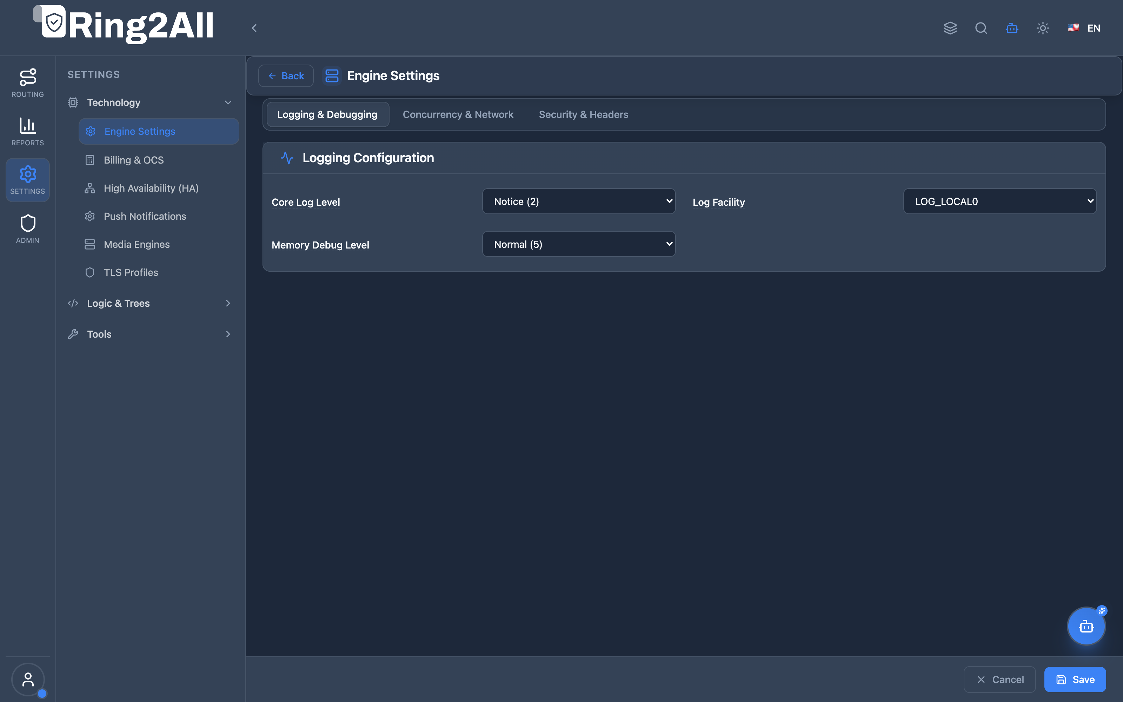Click the Log Facility label
This screenshot has height=702, width=1123.
(x=719, y=203)
